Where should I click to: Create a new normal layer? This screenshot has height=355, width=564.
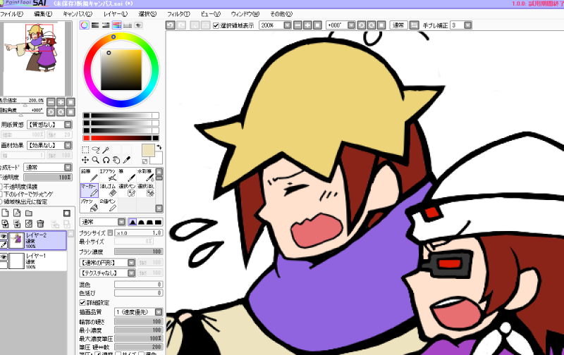click(5, 213)
